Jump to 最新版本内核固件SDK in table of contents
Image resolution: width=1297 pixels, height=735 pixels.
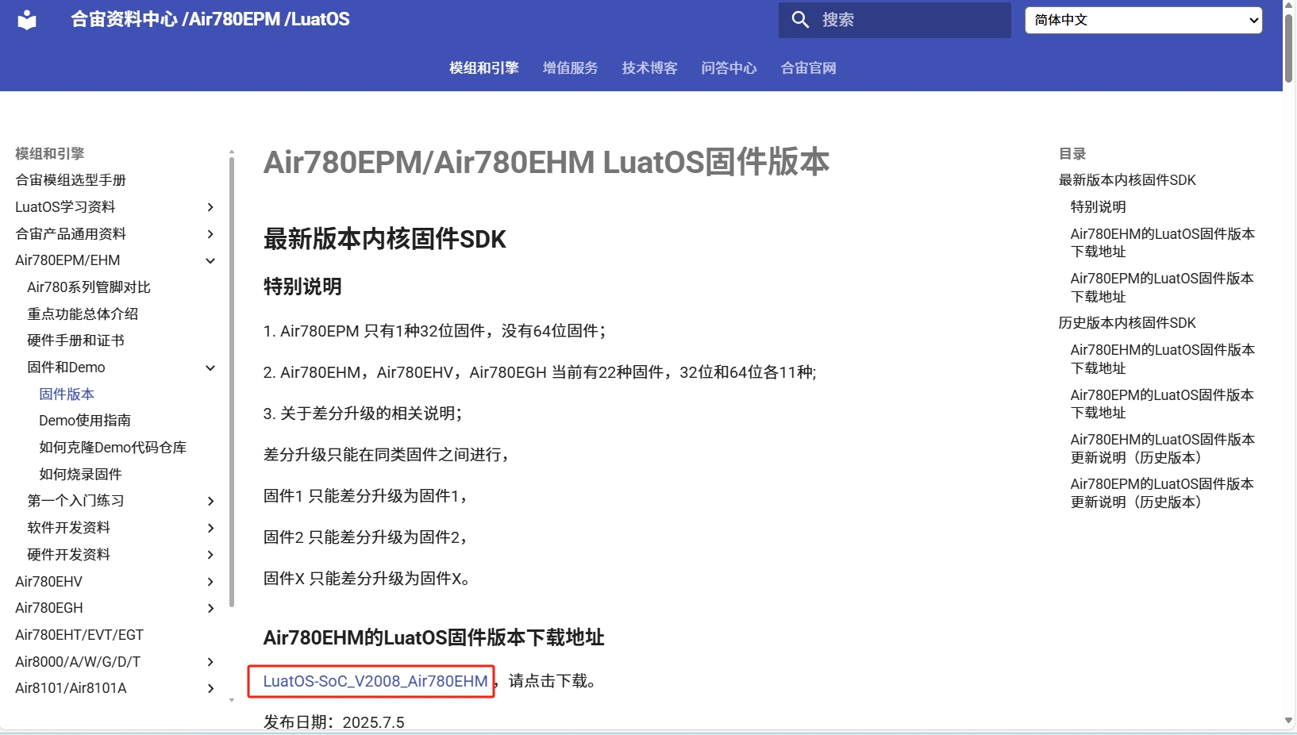[1127, 180]
